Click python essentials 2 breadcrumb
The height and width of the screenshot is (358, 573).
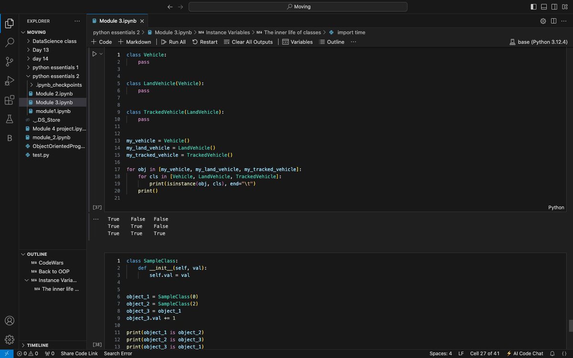coord(116,32)
